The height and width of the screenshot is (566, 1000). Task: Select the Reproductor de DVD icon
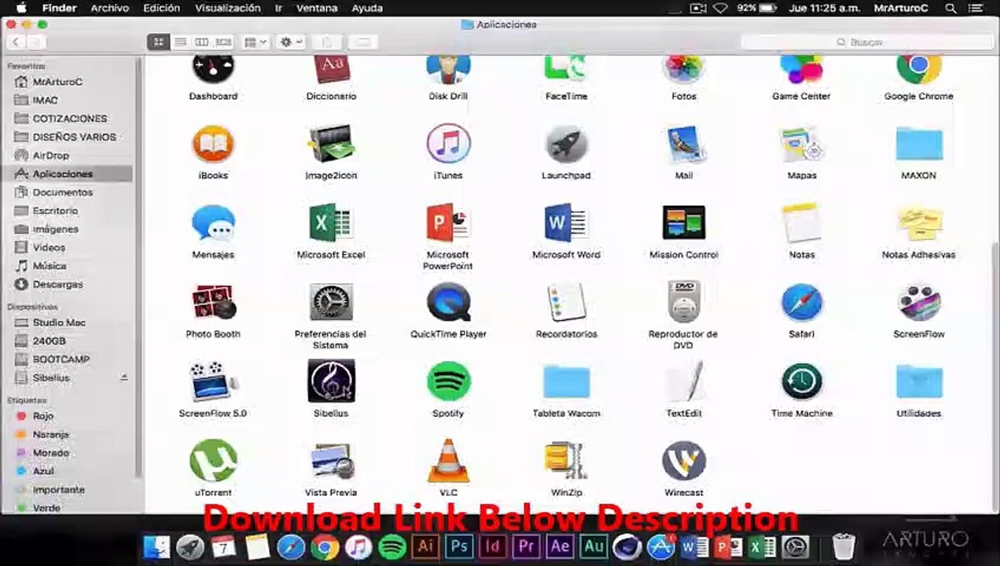(x=683, y=303)
